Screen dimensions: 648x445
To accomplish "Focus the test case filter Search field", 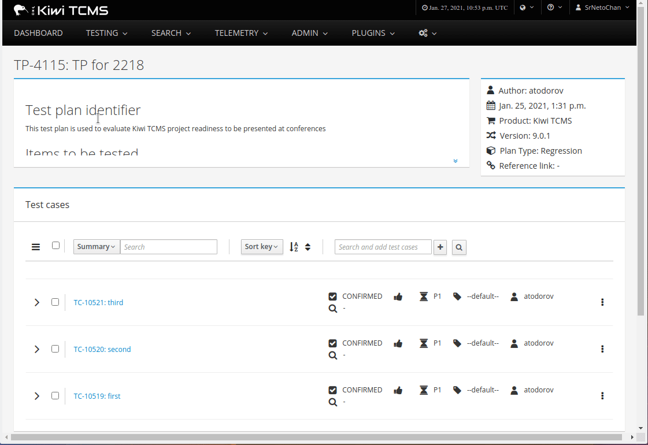I will pyautogui.click(x=169, y=247).
